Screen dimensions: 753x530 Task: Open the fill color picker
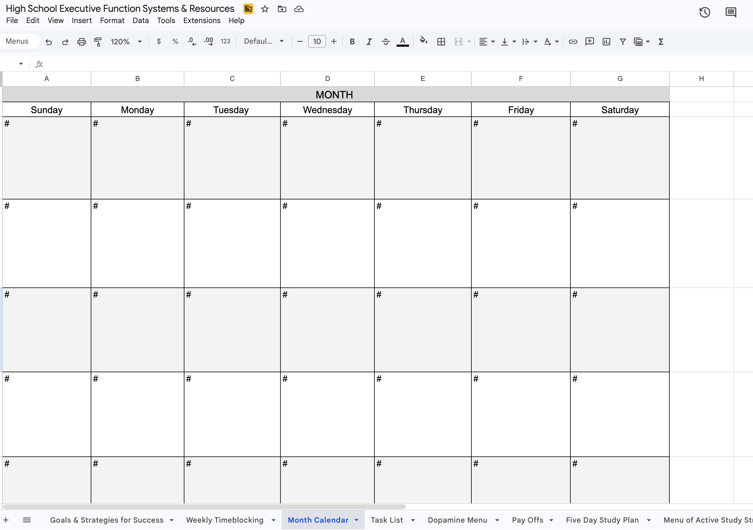click(x=423, y=41)
